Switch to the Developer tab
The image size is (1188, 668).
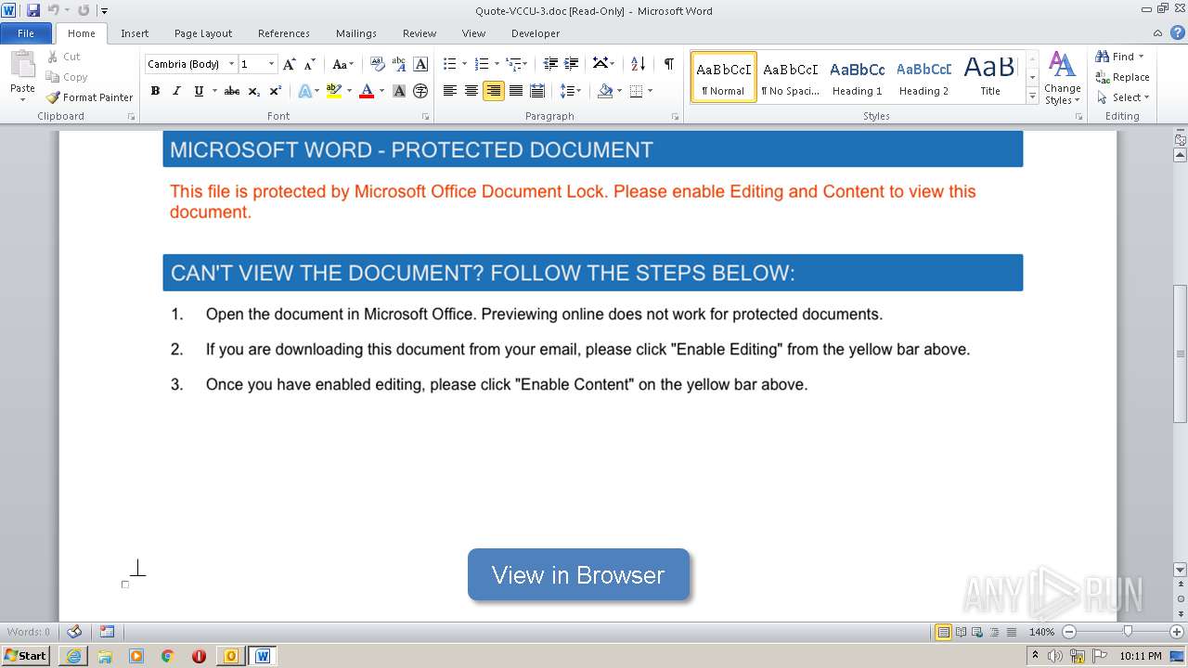[x=536, y=32]
